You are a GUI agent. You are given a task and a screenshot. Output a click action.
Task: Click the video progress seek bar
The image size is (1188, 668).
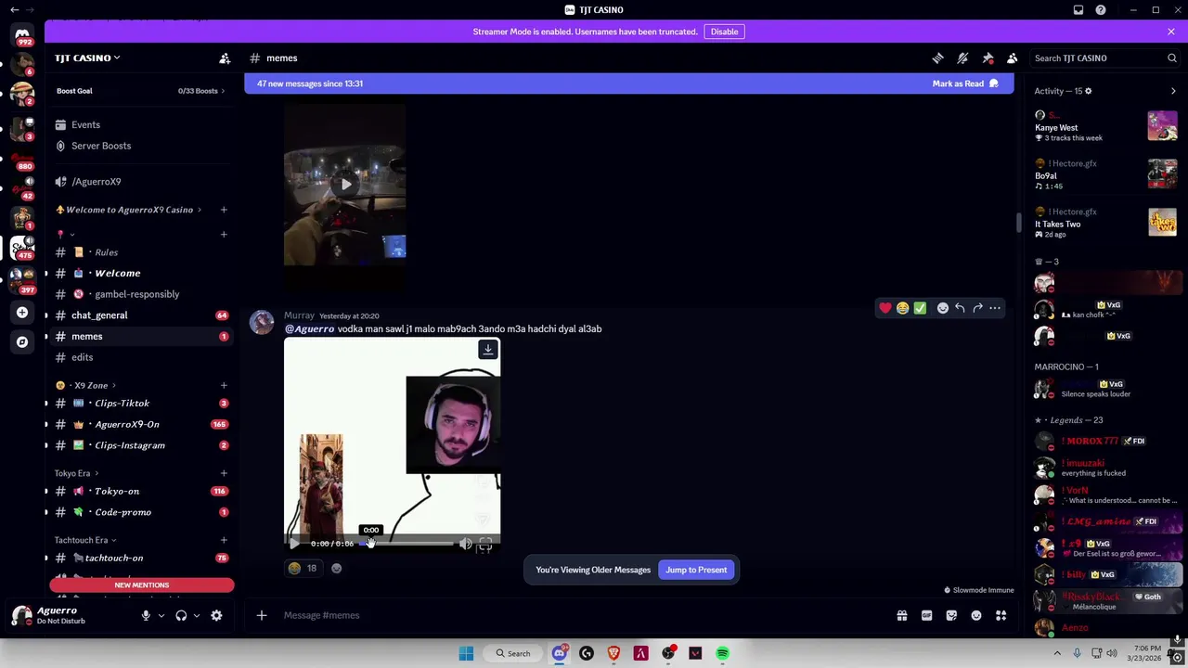click(x=406, y=544)
